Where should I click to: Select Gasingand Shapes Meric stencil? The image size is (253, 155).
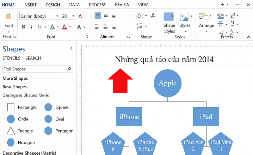pyautogui.click(x=26, y=95)
